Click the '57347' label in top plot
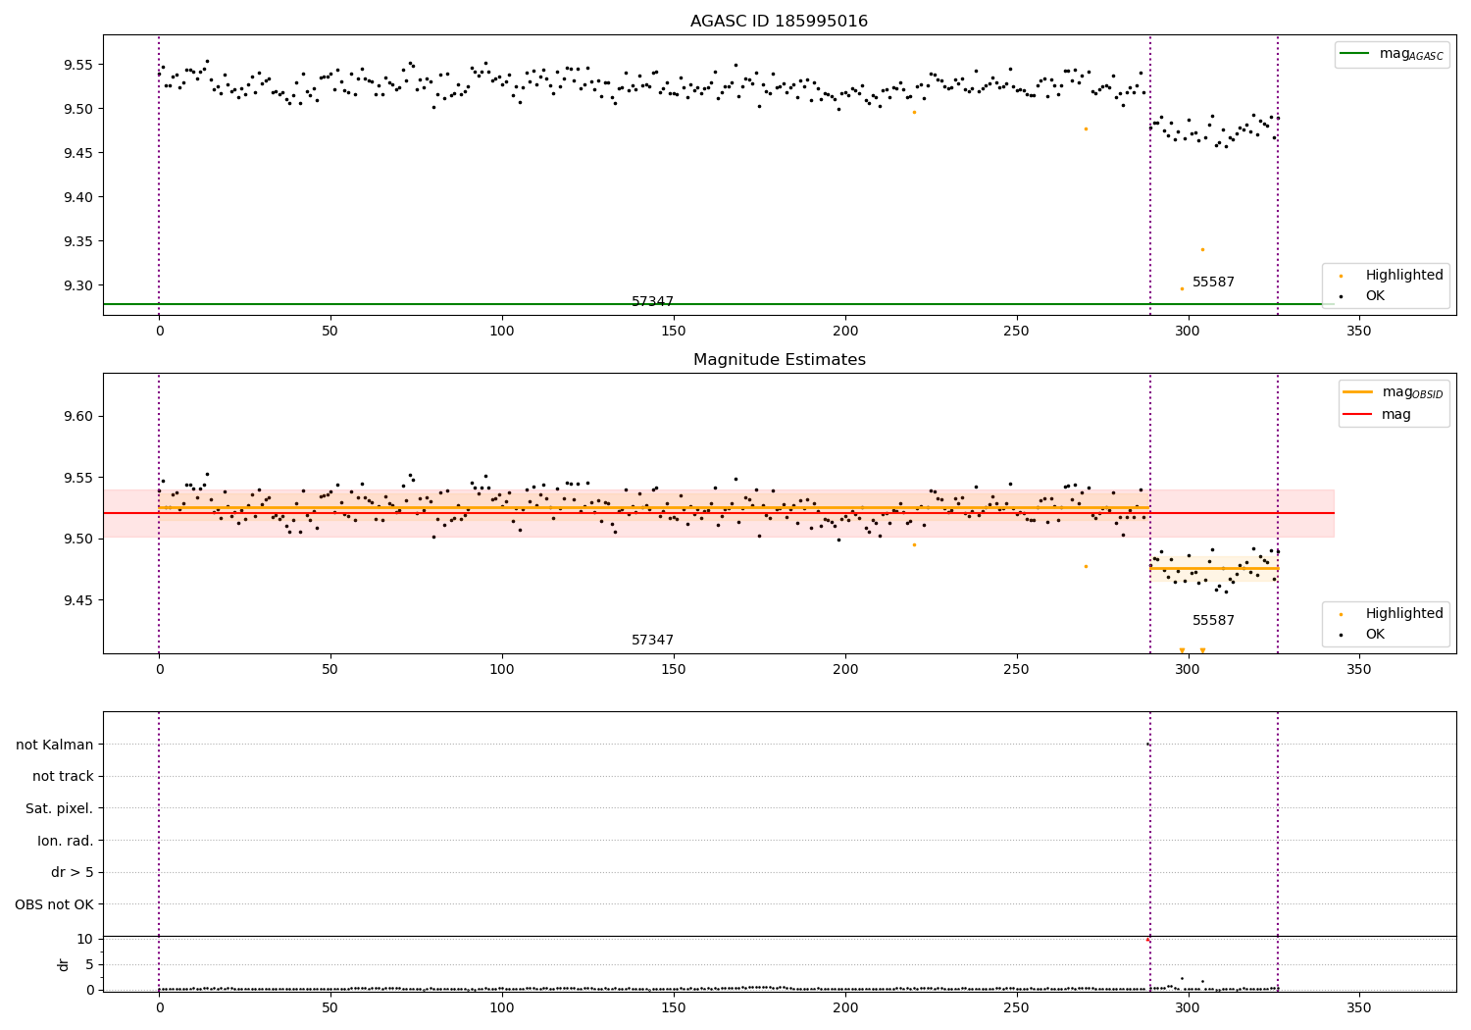Screen dimensions: 1471x1030 [x=652, y=302]
